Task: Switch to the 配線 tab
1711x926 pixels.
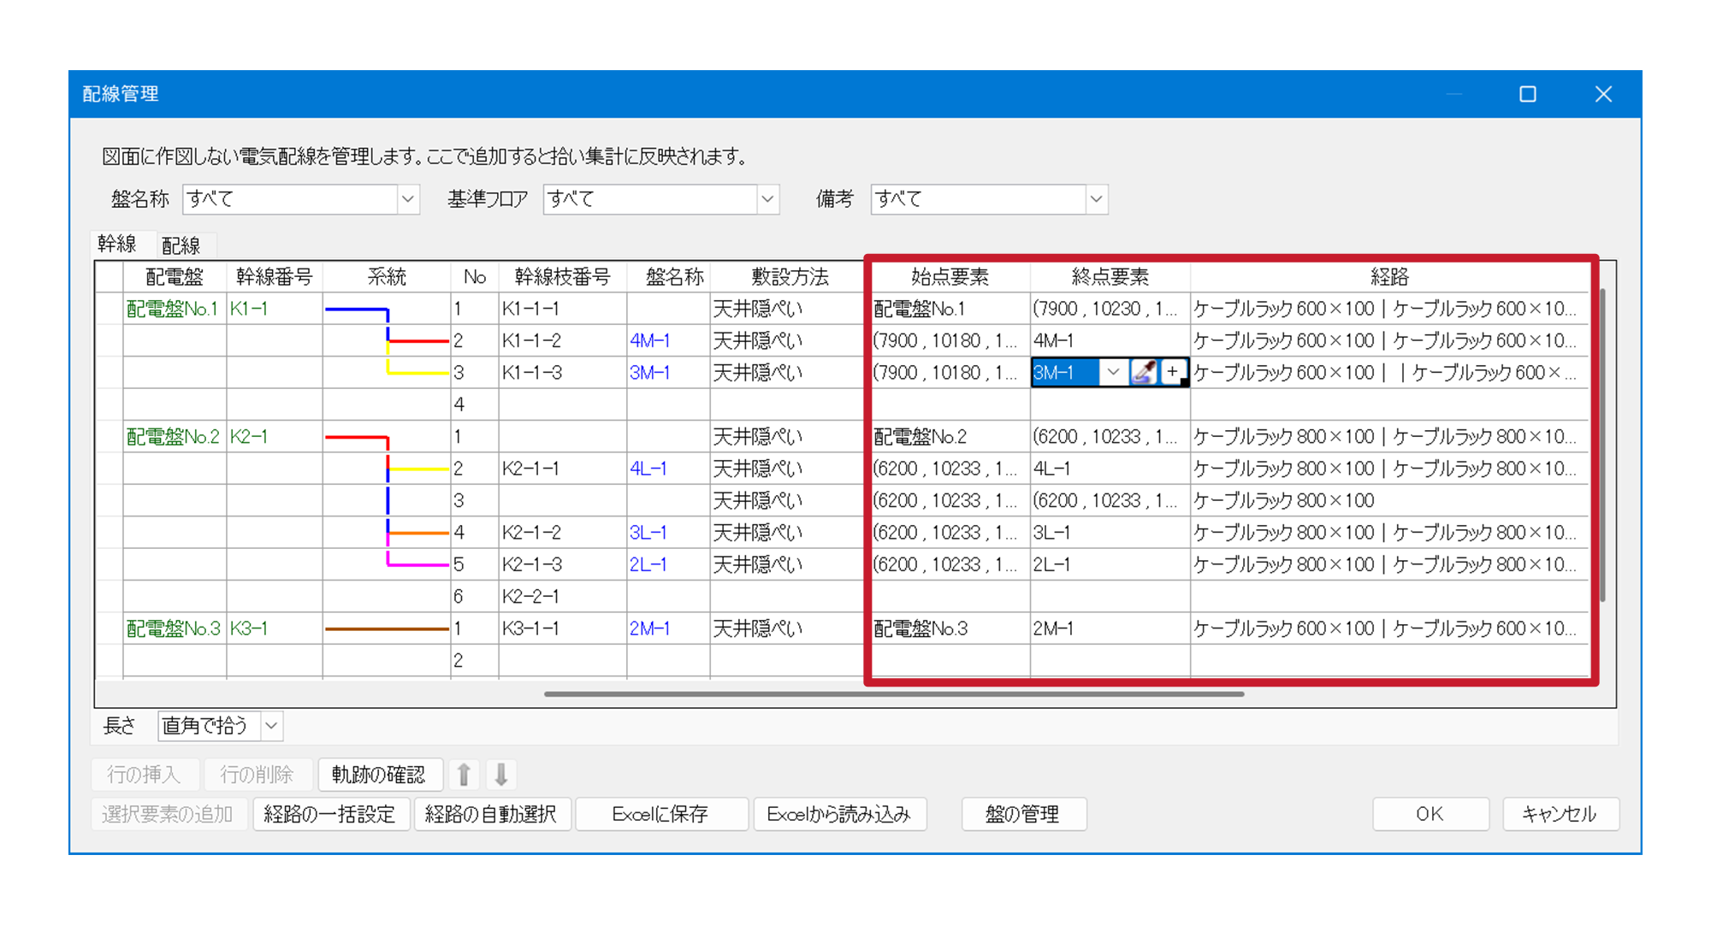Action: click(181, 245)
